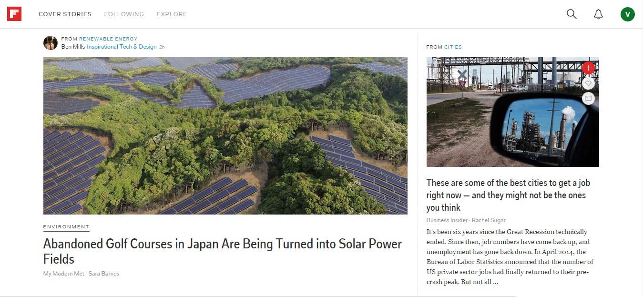The width and height of the screenshot is (643, 297).
Task: Like the cities story with the heart icon
Action: (x=588, y=83)
